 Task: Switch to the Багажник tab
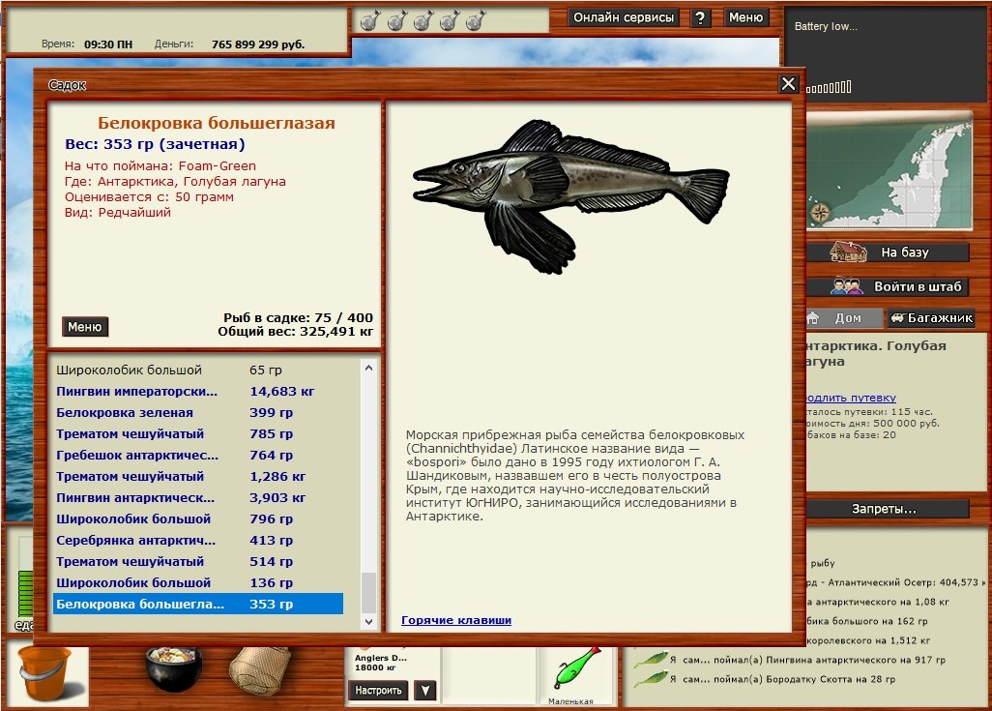click(x=931, y=318)
